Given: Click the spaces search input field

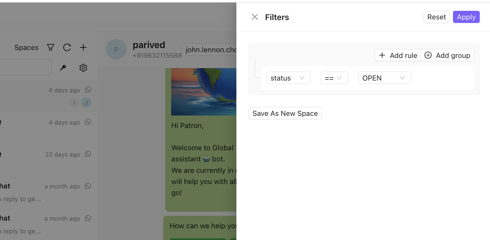Looking at the screenshot, I should click(x=26, y=67).
